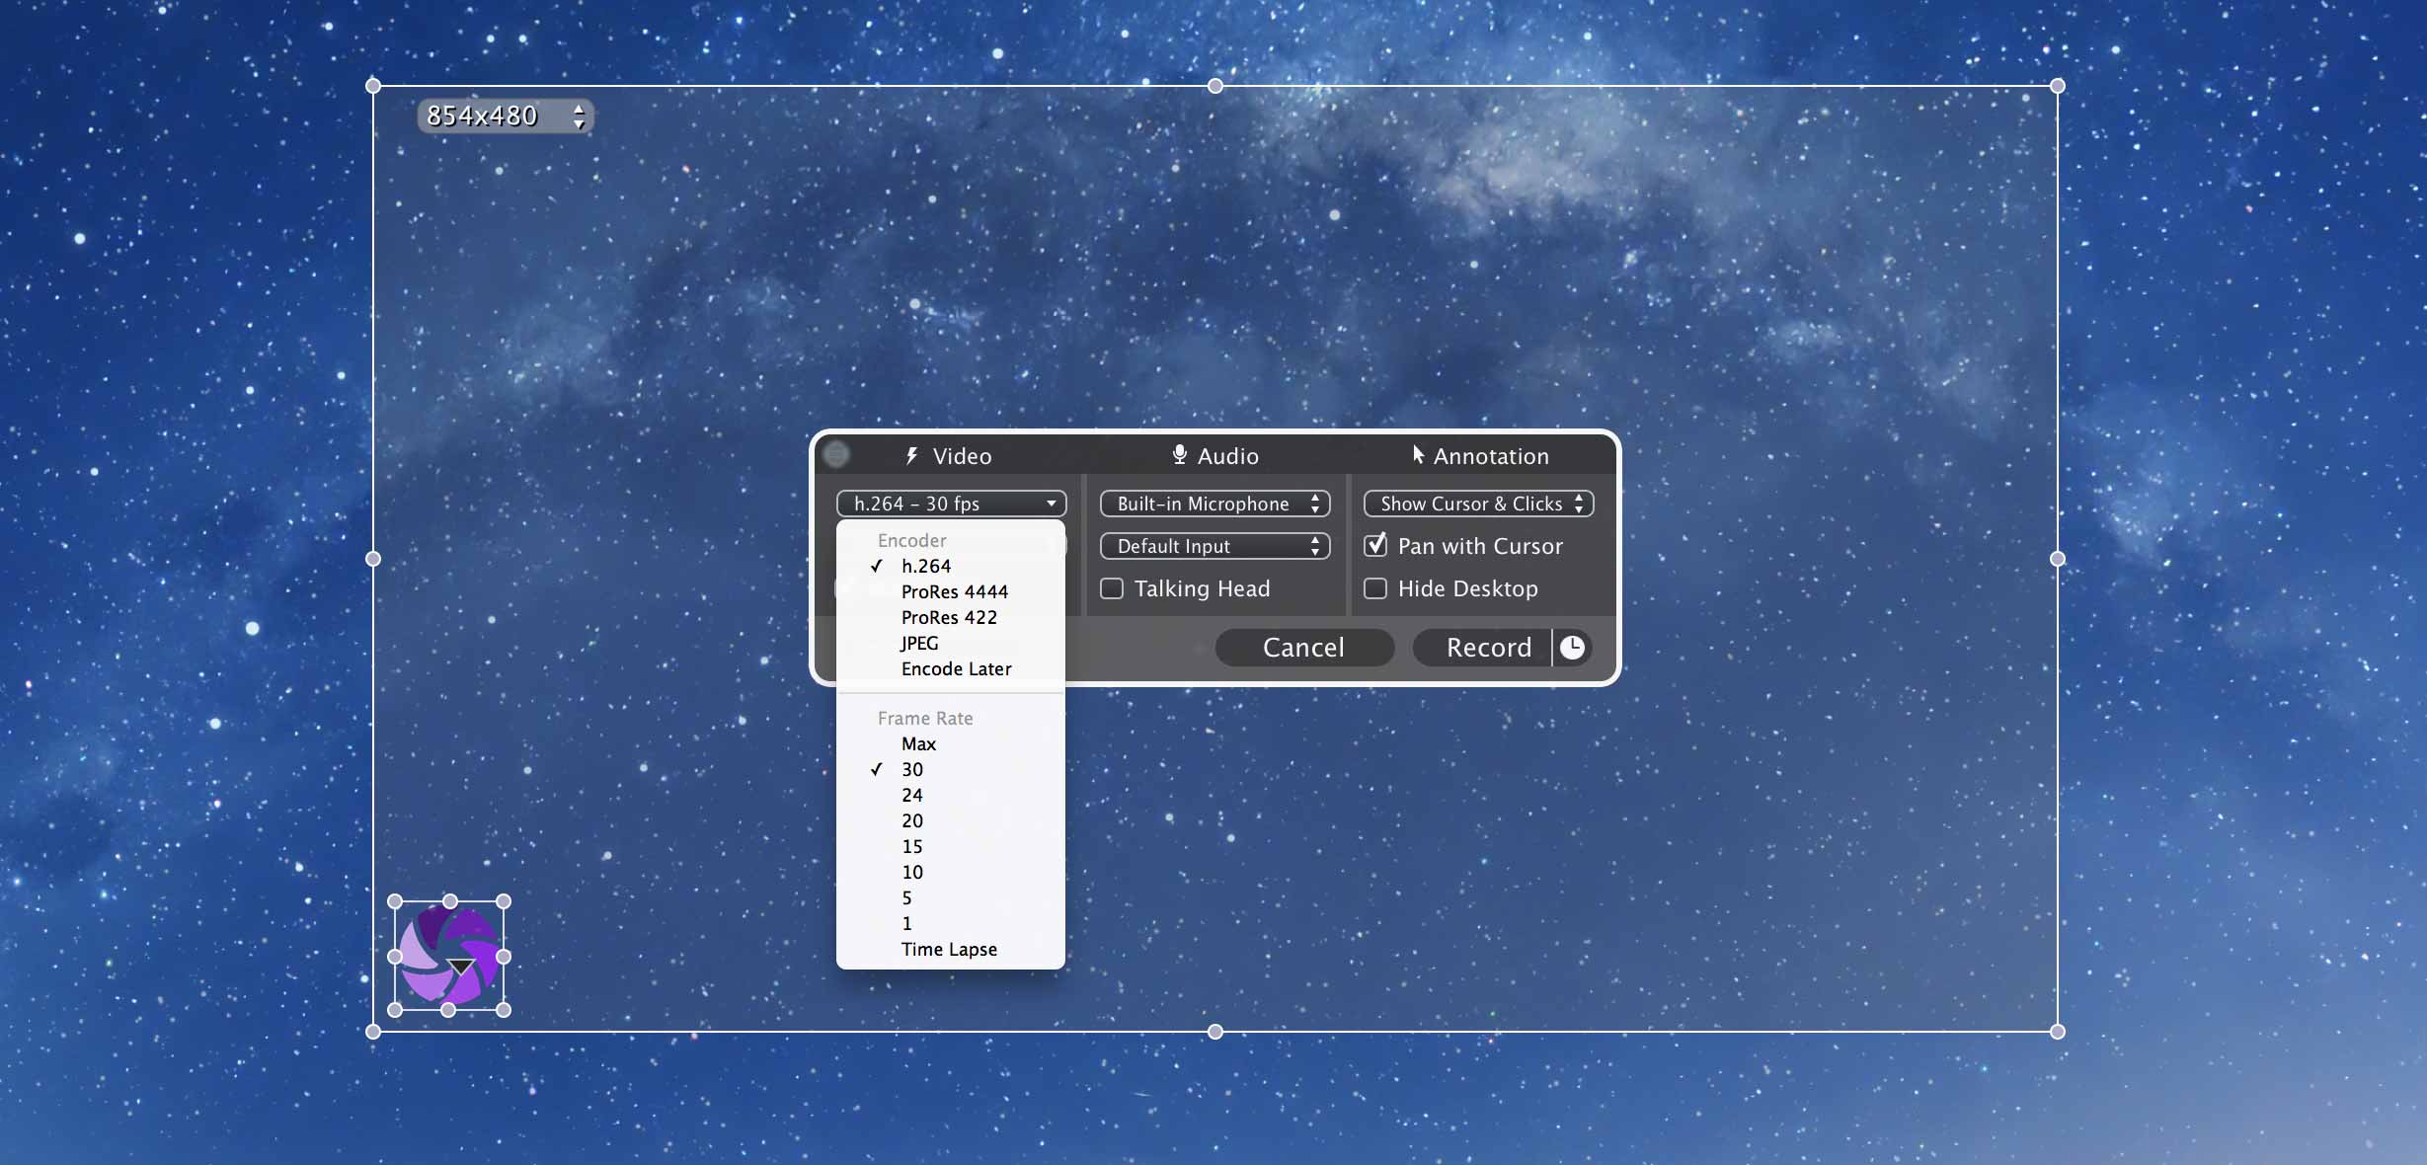Choose ProRes 422 encoder

pyautogui.click(x=951, y=617)
